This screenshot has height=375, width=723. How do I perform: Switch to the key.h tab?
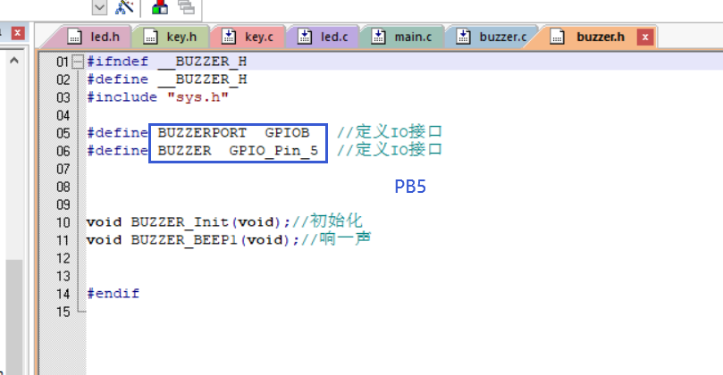click(171, 37)
